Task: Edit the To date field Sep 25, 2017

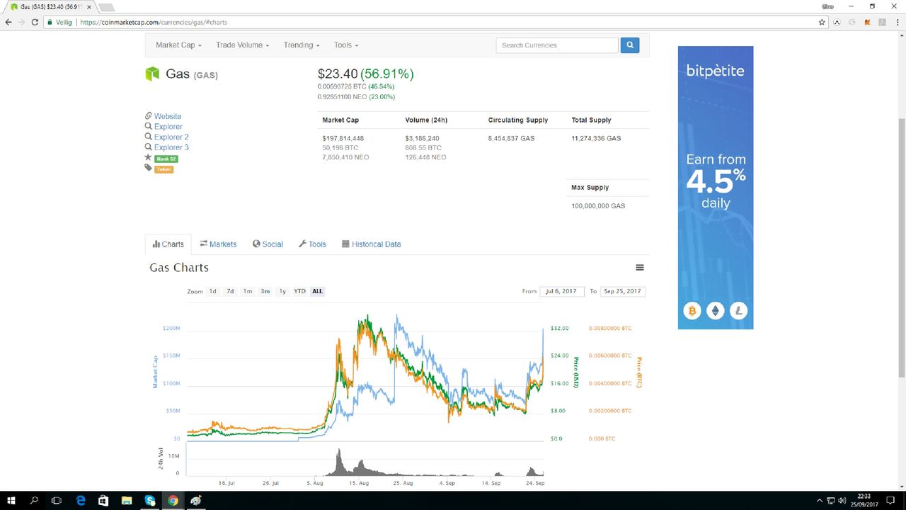Action: 623,291
